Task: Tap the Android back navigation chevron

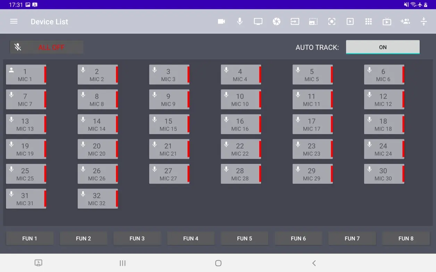Action: [314, 263]
